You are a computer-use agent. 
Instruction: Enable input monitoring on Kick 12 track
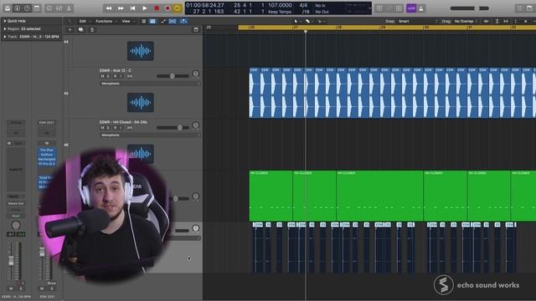click(x=121, y=76)
